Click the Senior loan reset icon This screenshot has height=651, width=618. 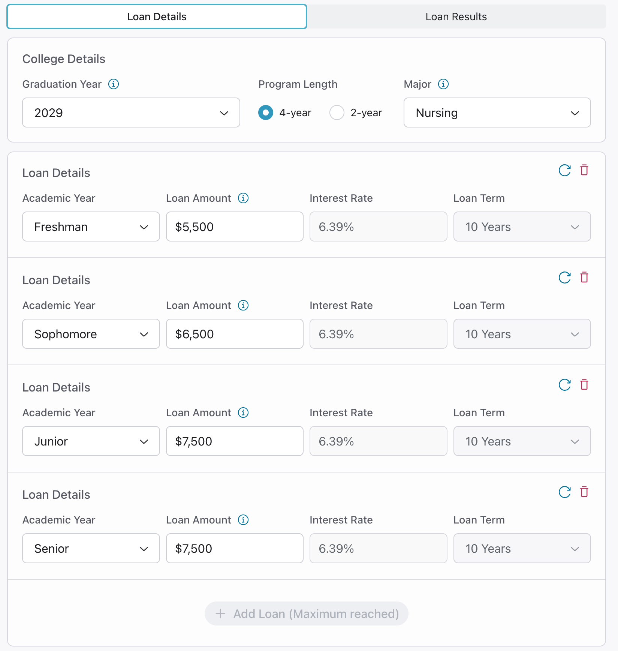564,492
